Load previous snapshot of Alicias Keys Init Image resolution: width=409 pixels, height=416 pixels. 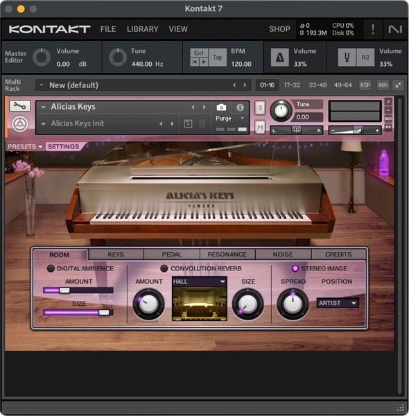pos(161,123)
